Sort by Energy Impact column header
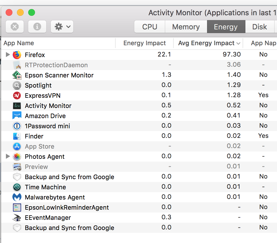Viewport: 277px width, 243px height. tap(144, 43)
